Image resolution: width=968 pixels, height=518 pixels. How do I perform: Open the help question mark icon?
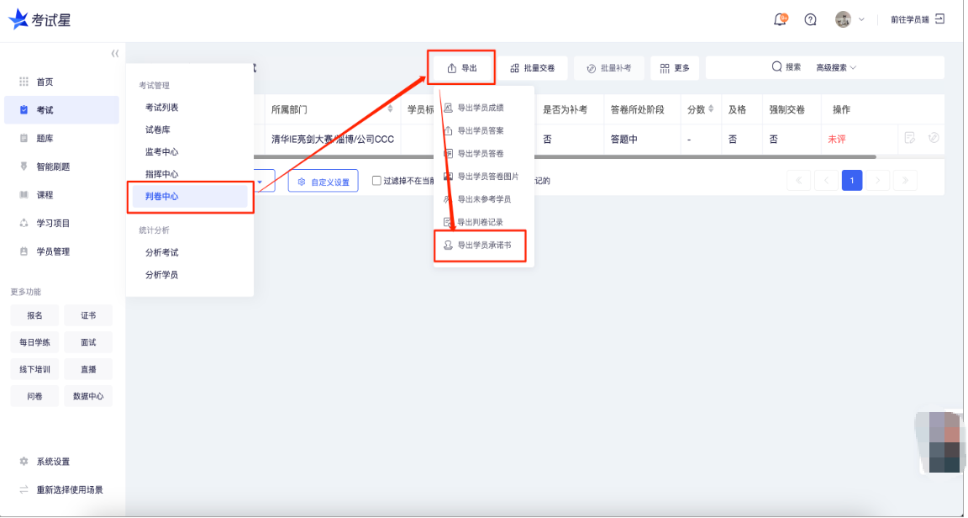click(810, 19)
